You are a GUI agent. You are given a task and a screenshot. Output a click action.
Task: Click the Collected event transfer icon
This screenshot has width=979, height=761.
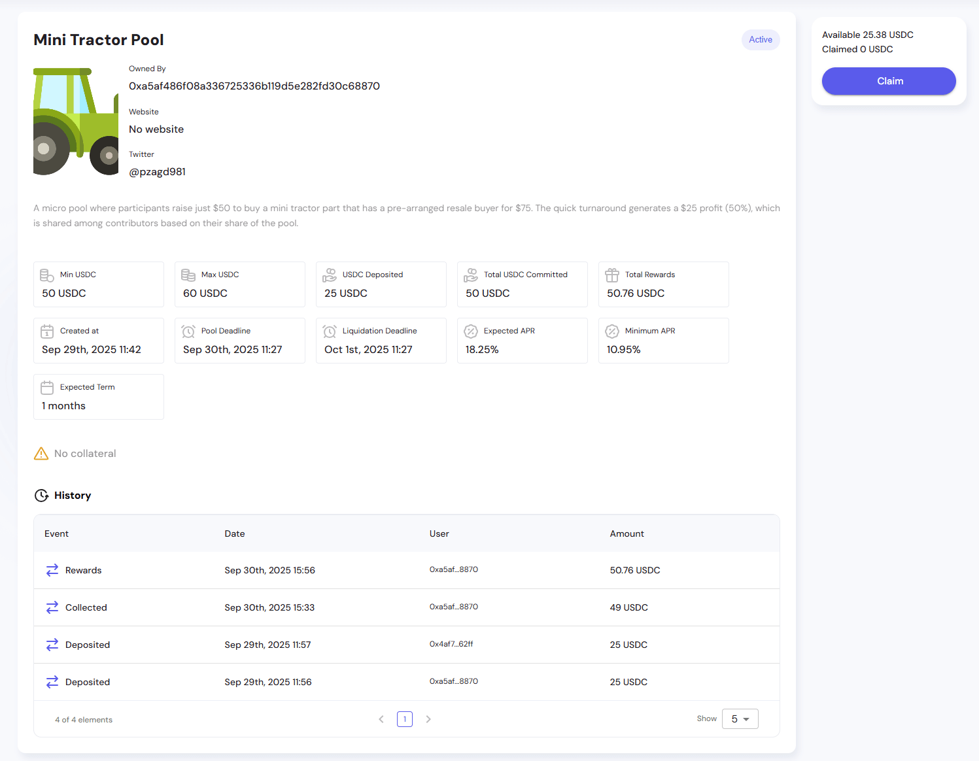coord(52,607)
